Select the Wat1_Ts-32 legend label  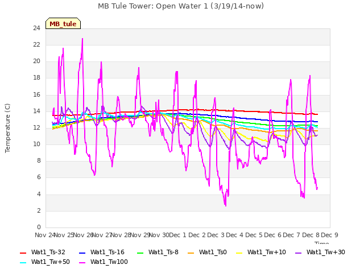click(x=48, y=252)
